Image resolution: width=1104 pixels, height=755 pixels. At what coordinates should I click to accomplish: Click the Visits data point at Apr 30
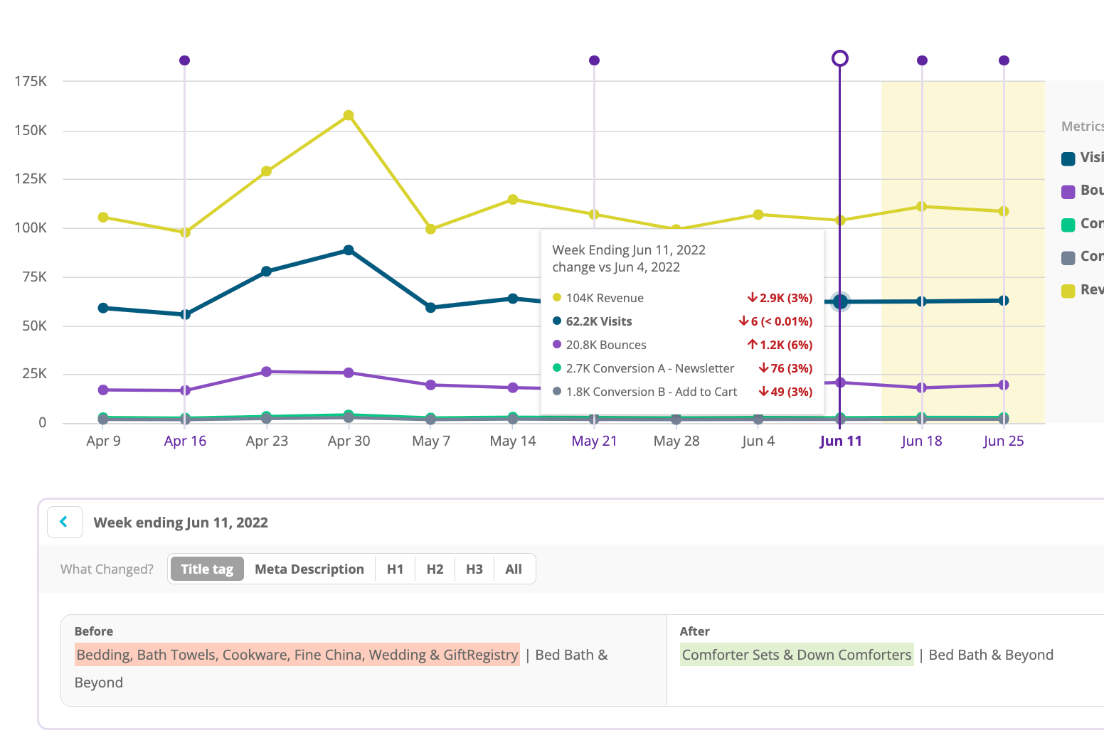tap(349, 250)
